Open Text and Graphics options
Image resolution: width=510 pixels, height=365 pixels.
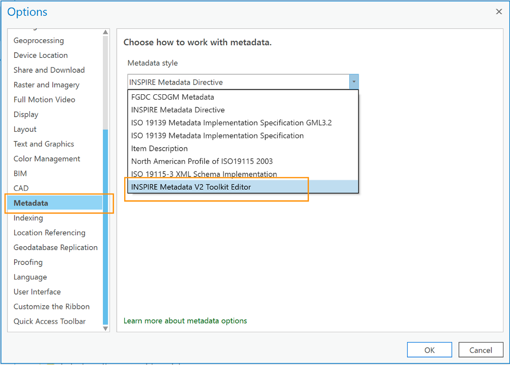pos(44,144)
